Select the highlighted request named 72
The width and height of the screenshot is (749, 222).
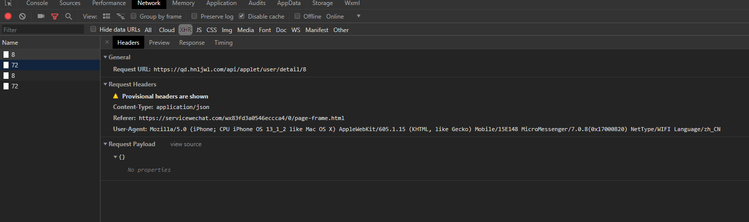click(x=50, y=65)
